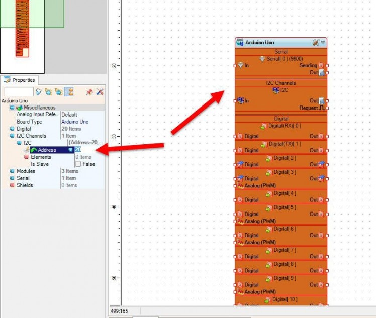Click the Board Type value Arduino Uno

(75, 122)
